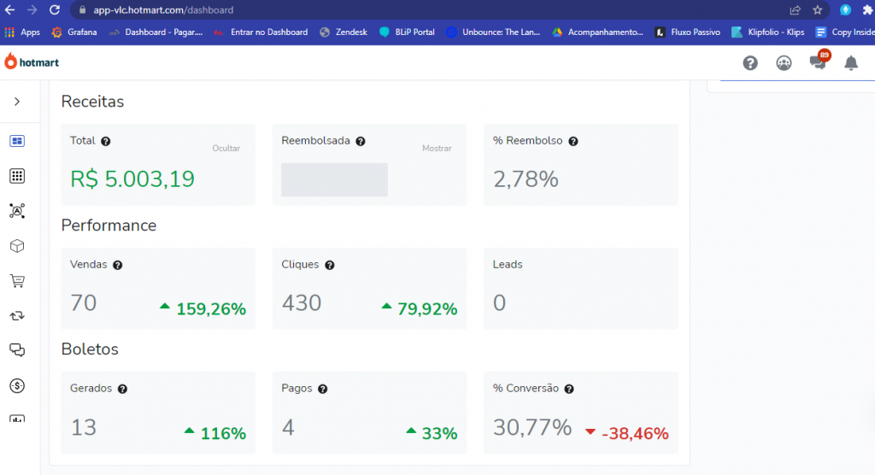Image resolution: width=875 pixels, height=475 pixels.
Task: Open the recurring arrows subscriptions icon
Action: pos(17,316)
